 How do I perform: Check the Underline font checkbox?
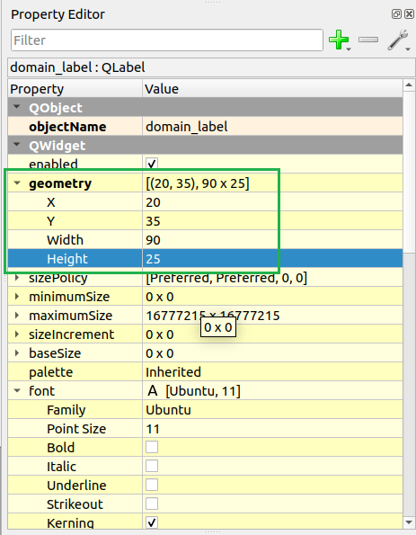(152, 485)
